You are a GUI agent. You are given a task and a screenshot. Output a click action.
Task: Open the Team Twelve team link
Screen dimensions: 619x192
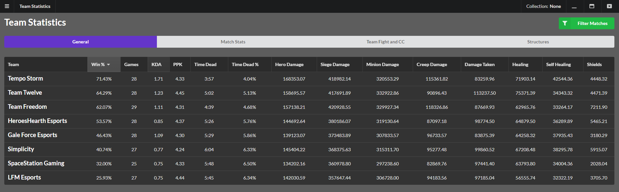point(25,93)
